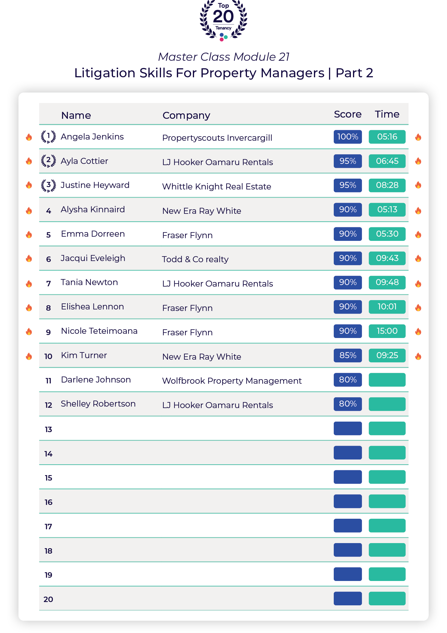The width and height of the screenshot is (447, 633).
Task: Click empty blue score box in row 13
Action: (x=348, y=428)
